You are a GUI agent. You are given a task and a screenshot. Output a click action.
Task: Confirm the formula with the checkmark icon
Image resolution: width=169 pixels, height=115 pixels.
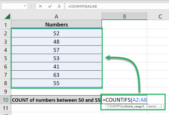pyautogui.click(x=50, y=6)
